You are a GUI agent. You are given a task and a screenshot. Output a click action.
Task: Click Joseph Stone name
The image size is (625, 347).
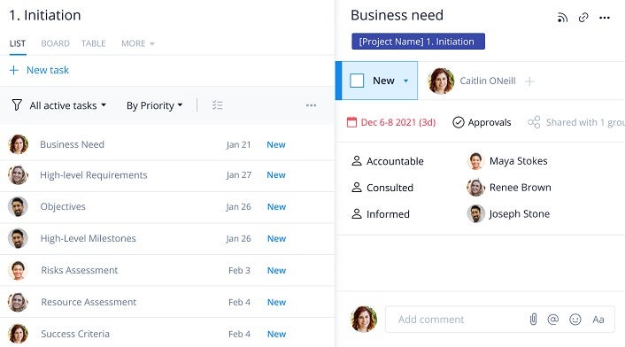point(520,214)
